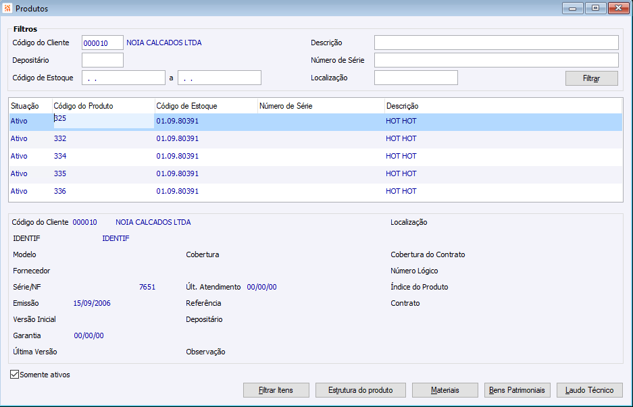Select the row with product code 335

(315, 174)
